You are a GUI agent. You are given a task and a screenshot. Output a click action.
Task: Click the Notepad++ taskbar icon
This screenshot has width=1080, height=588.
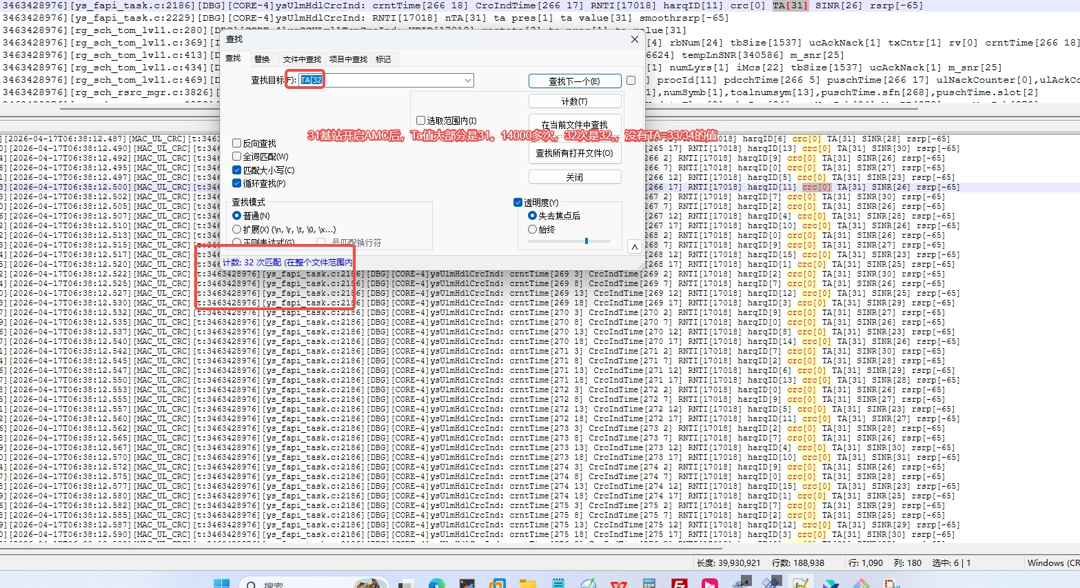[800, 583]
